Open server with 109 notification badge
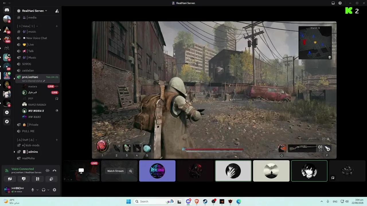This screenshot has height=206, width=367. tap(7, 39)
